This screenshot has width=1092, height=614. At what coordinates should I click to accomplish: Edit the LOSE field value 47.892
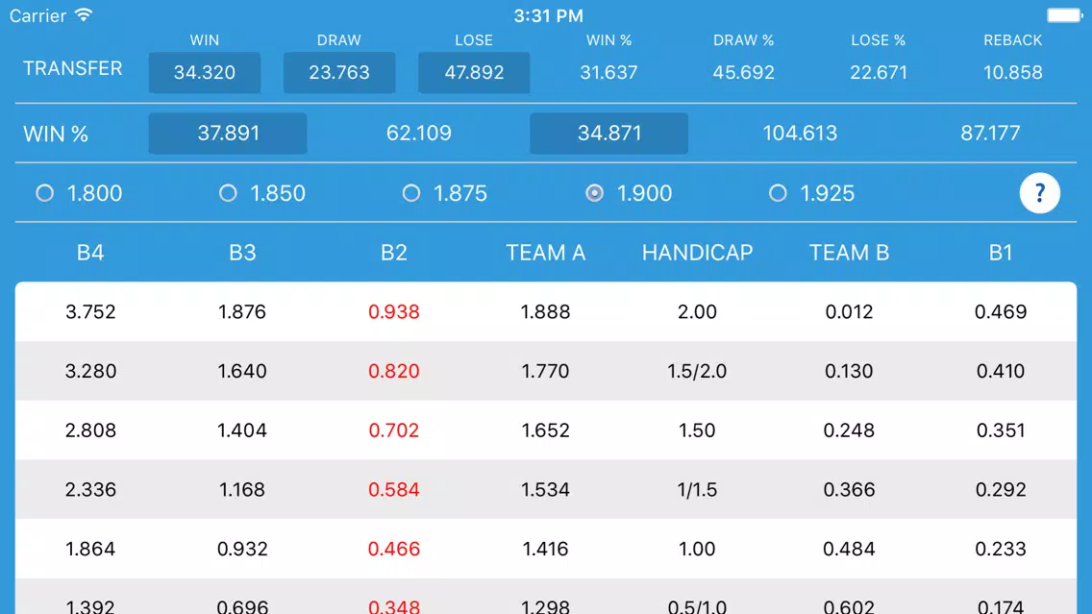click(474, 72)
